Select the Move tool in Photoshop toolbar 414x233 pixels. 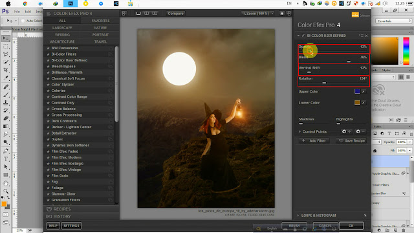click(6, 39)
